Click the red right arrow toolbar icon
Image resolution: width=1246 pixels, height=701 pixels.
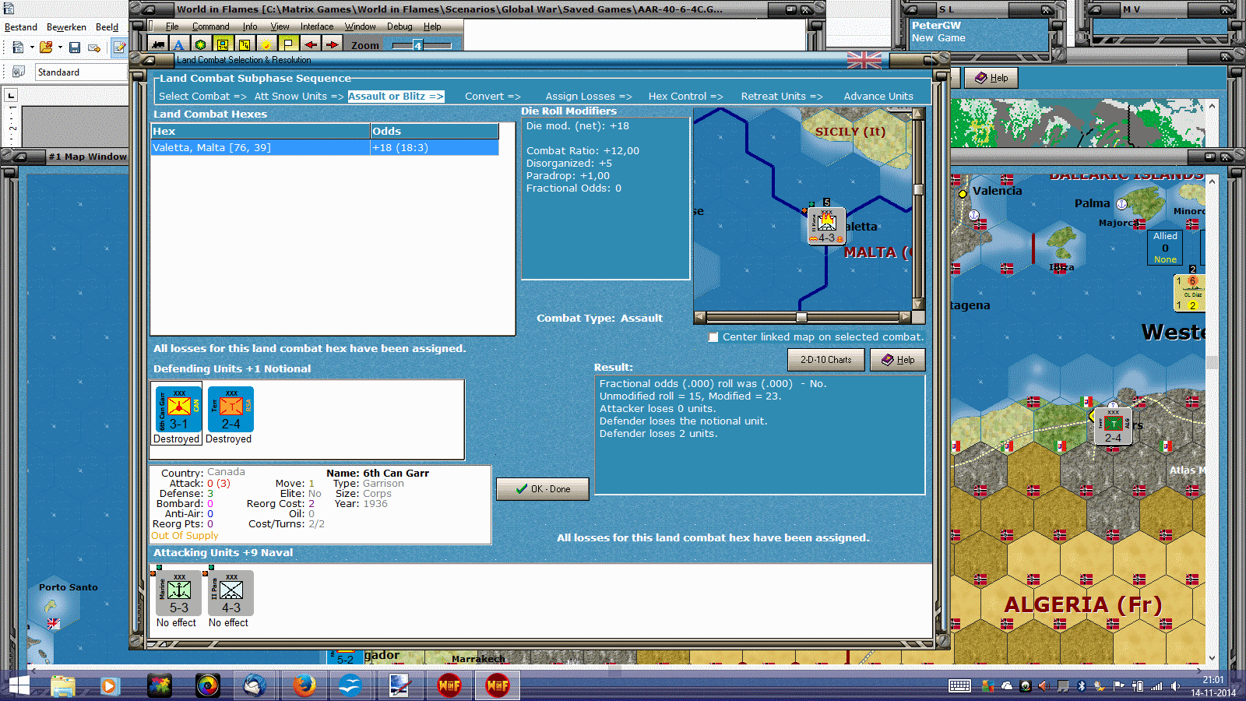332,45
